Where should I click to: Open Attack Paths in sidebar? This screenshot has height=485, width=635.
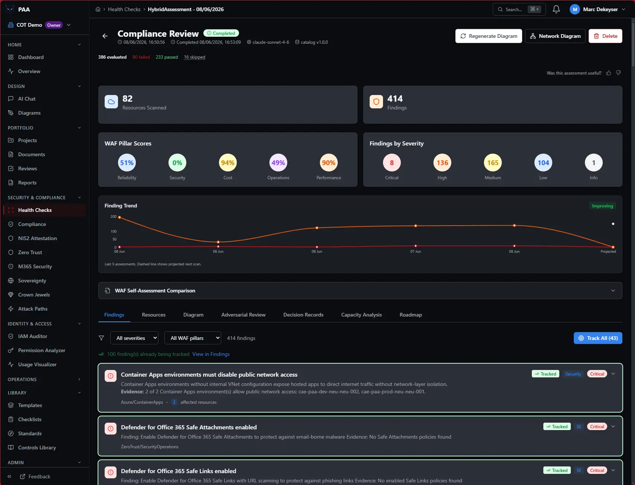point(45,309)
